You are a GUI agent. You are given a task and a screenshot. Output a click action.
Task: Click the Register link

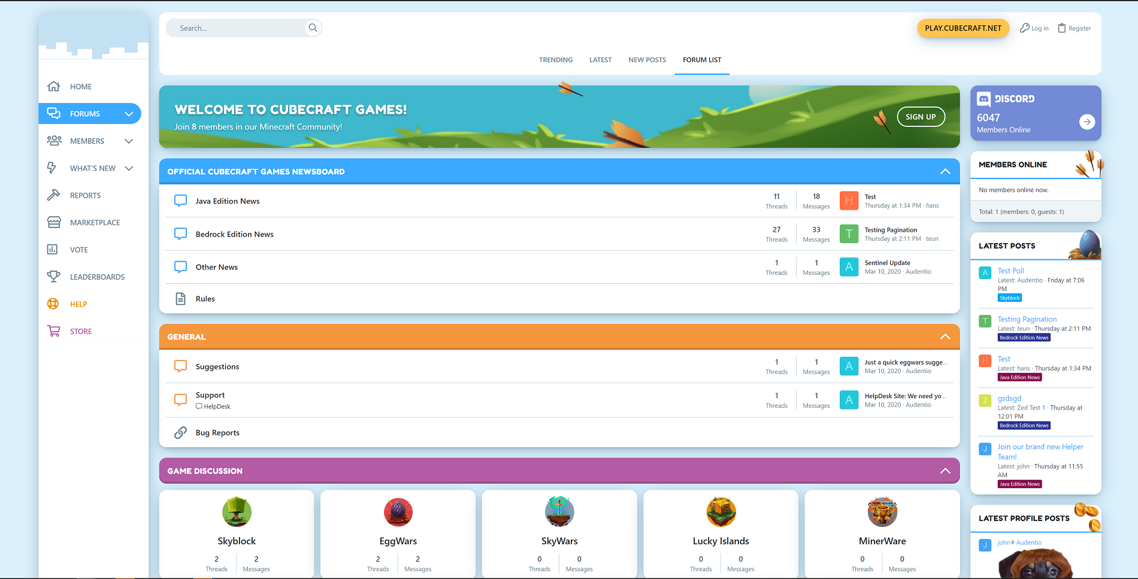pyautogui.click(x=1074, y=28)
